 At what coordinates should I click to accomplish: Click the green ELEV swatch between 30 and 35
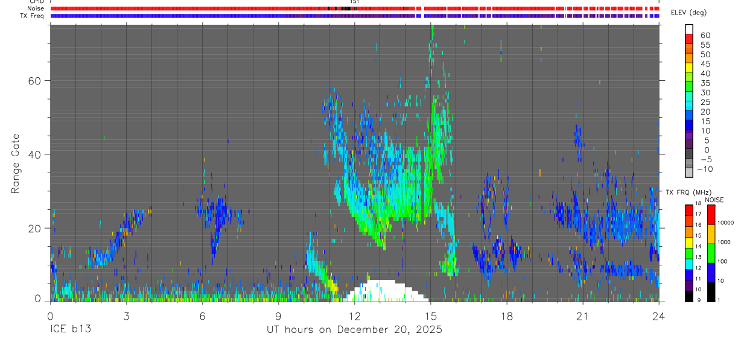coord(689,87)
